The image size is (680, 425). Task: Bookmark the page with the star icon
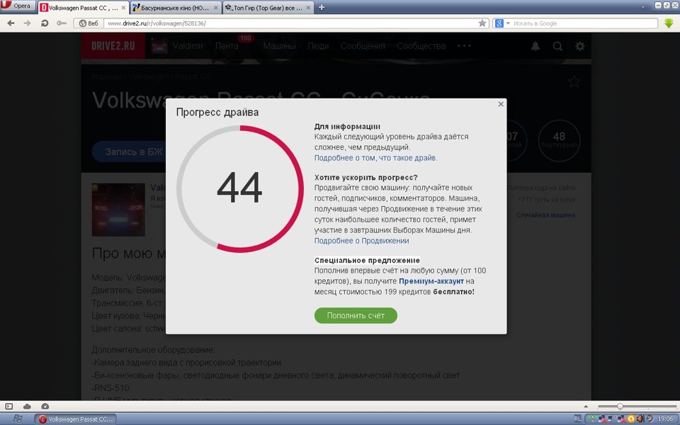click(x=482, y=23)
